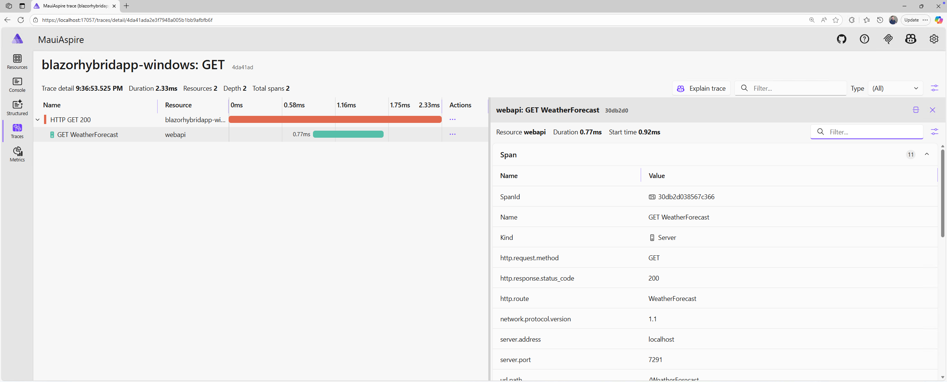Open browser zoom control icon

tap(812, 20)
